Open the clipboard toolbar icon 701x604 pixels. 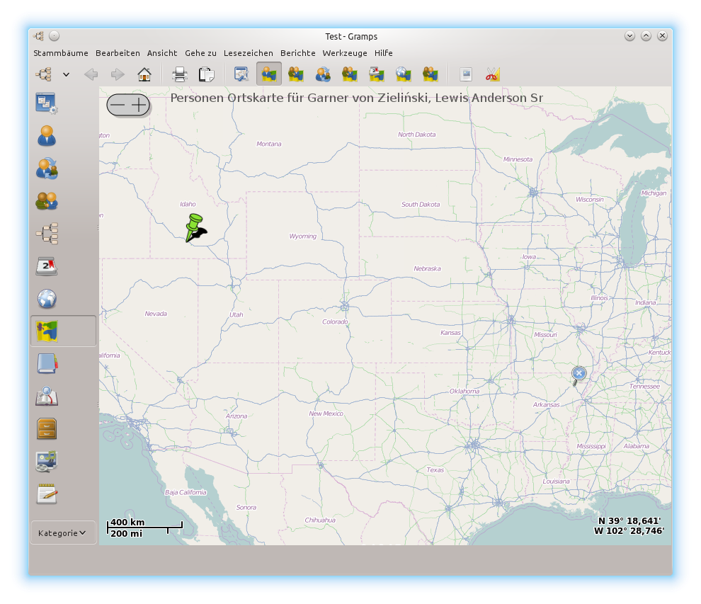tap(207, 74)
